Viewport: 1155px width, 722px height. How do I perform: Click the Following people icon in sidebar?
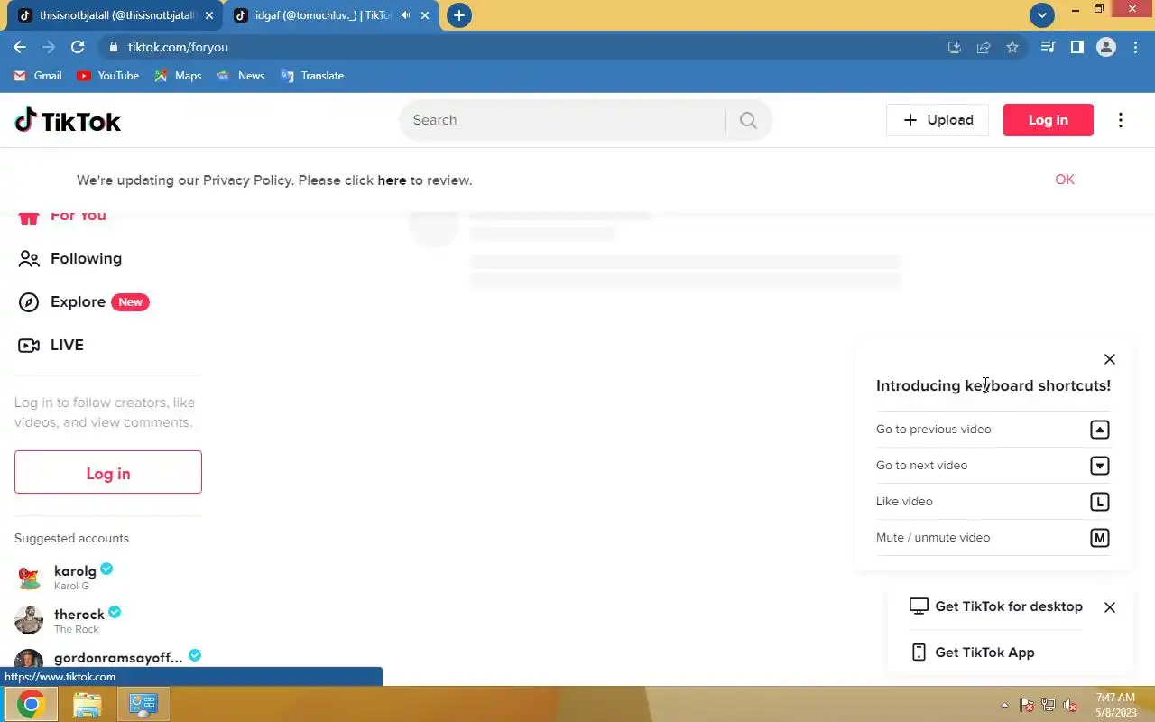pos(29,259)
